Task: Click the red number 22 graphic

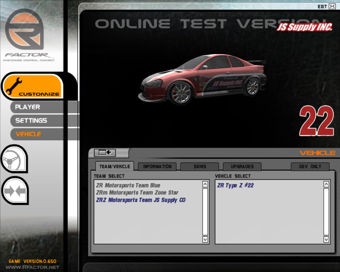Action: pyautogui.click(x=316, y=121)
